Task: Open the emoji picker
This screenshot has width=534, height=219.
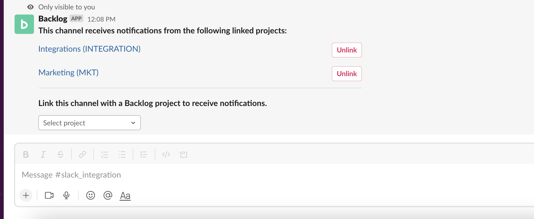Action: 91,196
